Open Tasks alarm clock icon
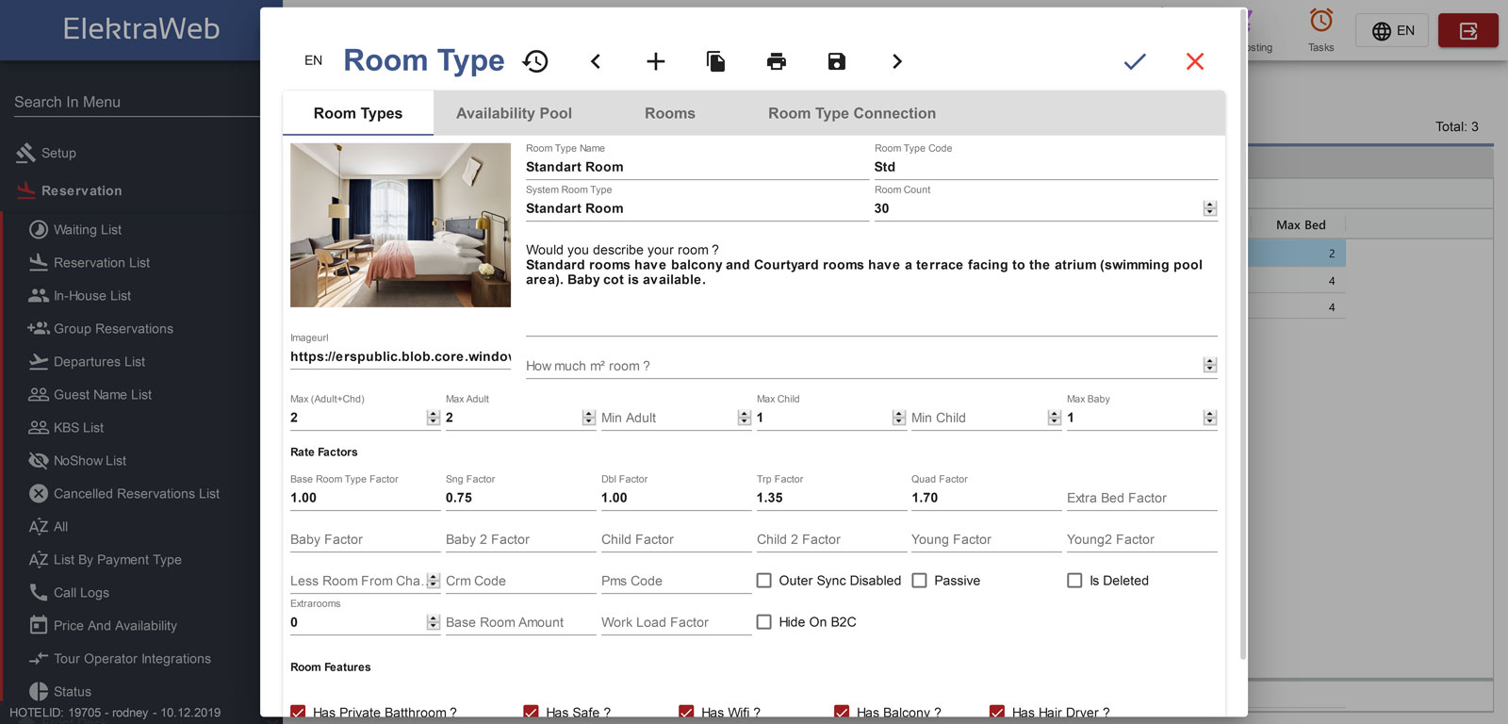The image size is (1508, 724). [1321, 30]
